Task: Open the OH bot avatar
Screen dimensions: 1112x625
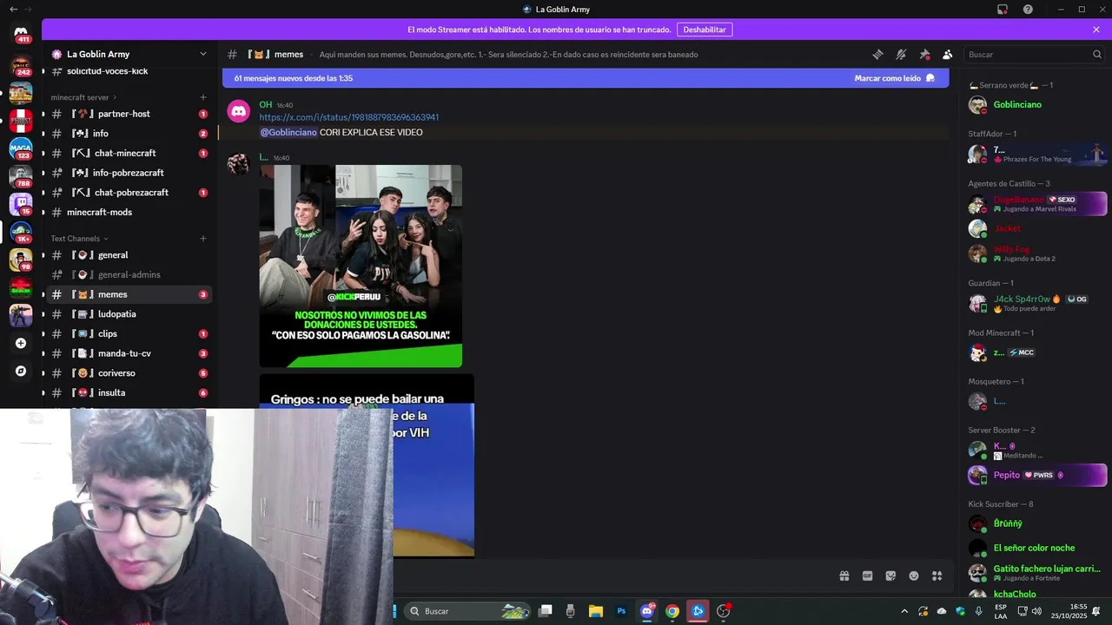Action: [x=239, y=111]
